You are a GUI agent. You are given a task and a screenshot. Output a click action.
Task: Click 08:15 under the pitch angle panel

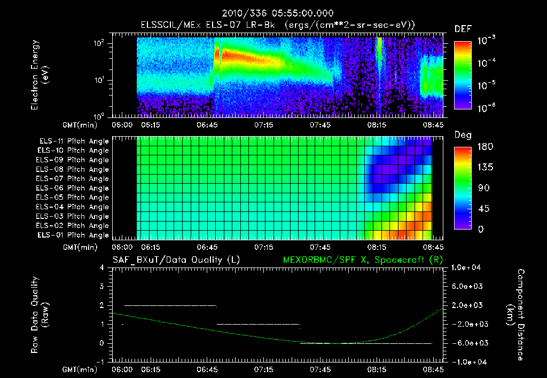(x=377, y=247)
